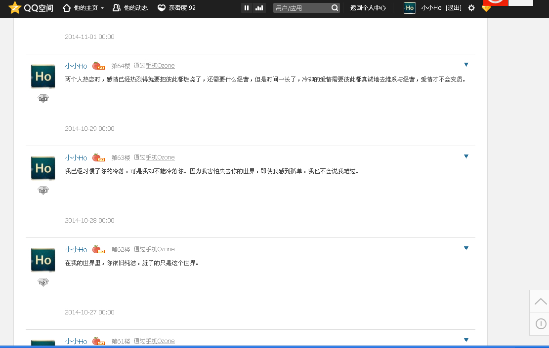Click diamond level badge under floor 64 avatar
This screenshot has height=348, width=549.
pos(43,98)
